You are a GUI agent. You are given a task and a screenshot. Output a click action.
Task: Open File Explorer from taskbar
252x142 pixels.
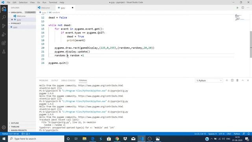(x=84, y=138)
